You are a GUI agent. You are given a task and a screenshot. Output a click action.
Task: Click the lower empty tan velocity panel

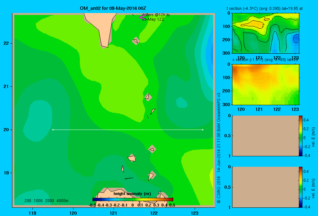pyautogui.click(x=266, y=187)
